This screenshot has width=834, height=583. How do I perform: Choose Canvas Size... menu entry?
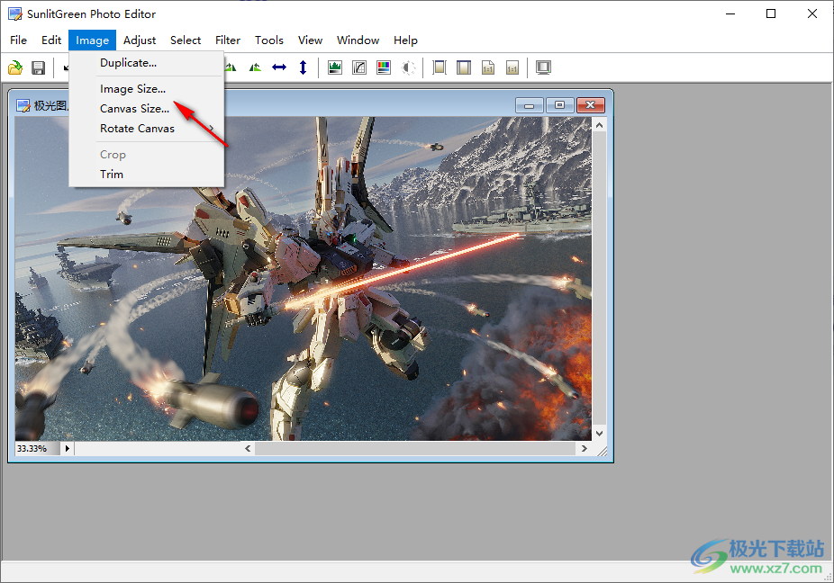click(x=146, y=109)
